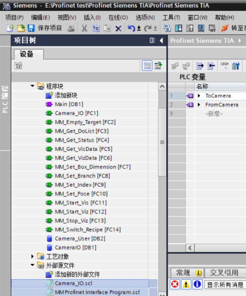Viewport: 246px width, 296px height.
Task: Click the Cut scissors icon
Action: coord(84,28)
